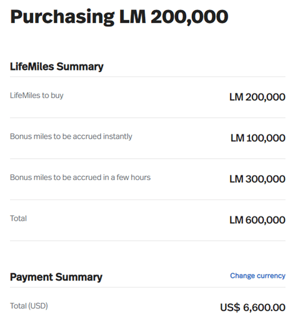
Task: Click the Total miles row label
Action: [x=18, y=218]
